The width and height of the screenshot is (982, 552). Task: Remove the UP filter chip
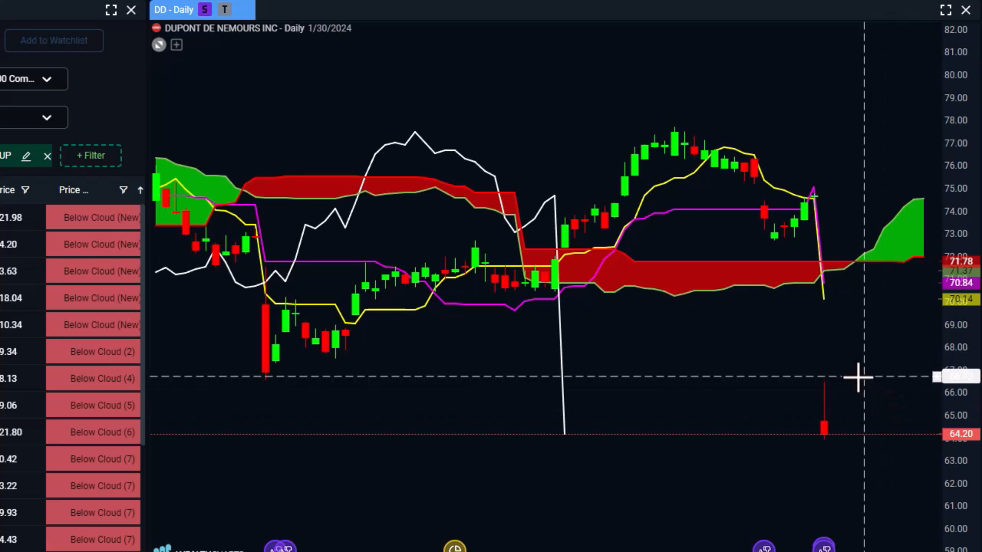click(x=48, y=156)
